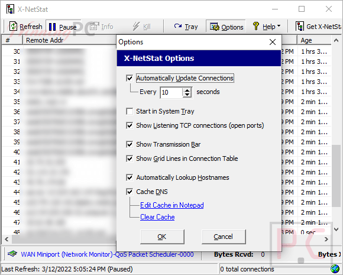Image resolution: width=343 pixels, height=275 pixels.
Task: Click the network adapter icon in the status bar
Action: coord(12,254)
